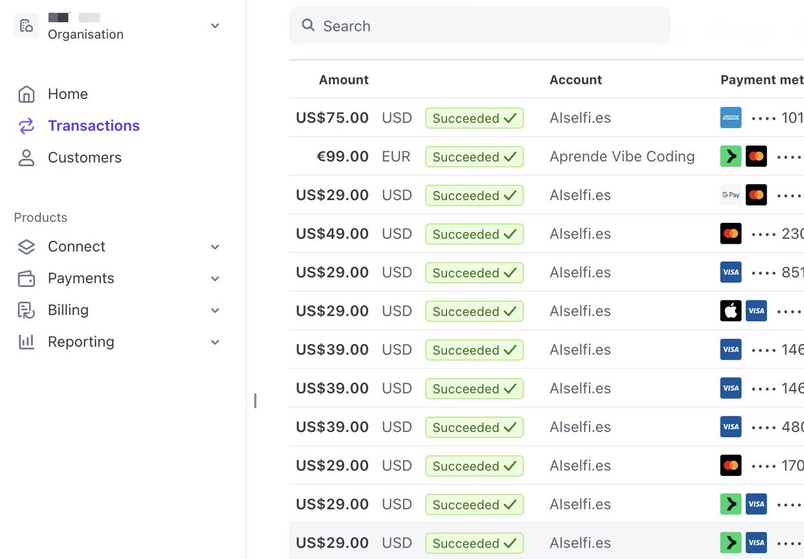The height and width of the screenshot is (559, 804).
Task: Select the Google Pay icon in the payment column
Action: tap(730, 195)
